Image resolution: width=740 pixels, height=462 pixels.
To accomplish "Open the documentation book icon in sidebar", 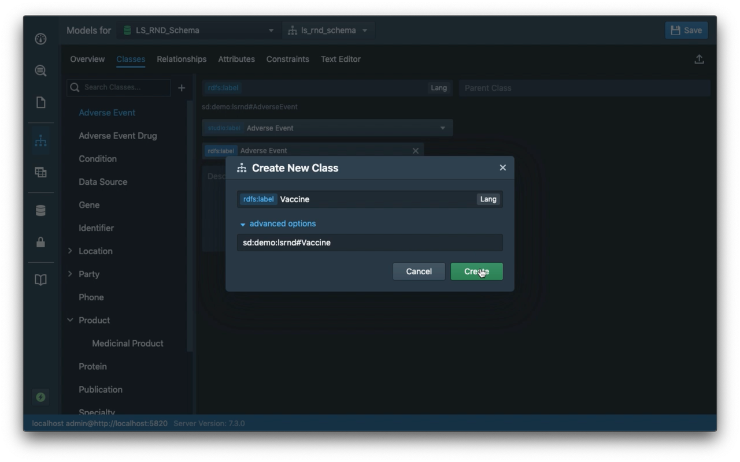I will coord(40,280).
